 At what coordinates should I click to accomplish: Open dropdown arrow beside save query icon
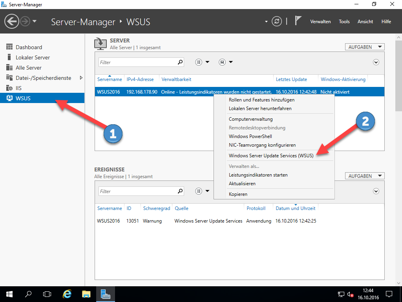[231, 62]
